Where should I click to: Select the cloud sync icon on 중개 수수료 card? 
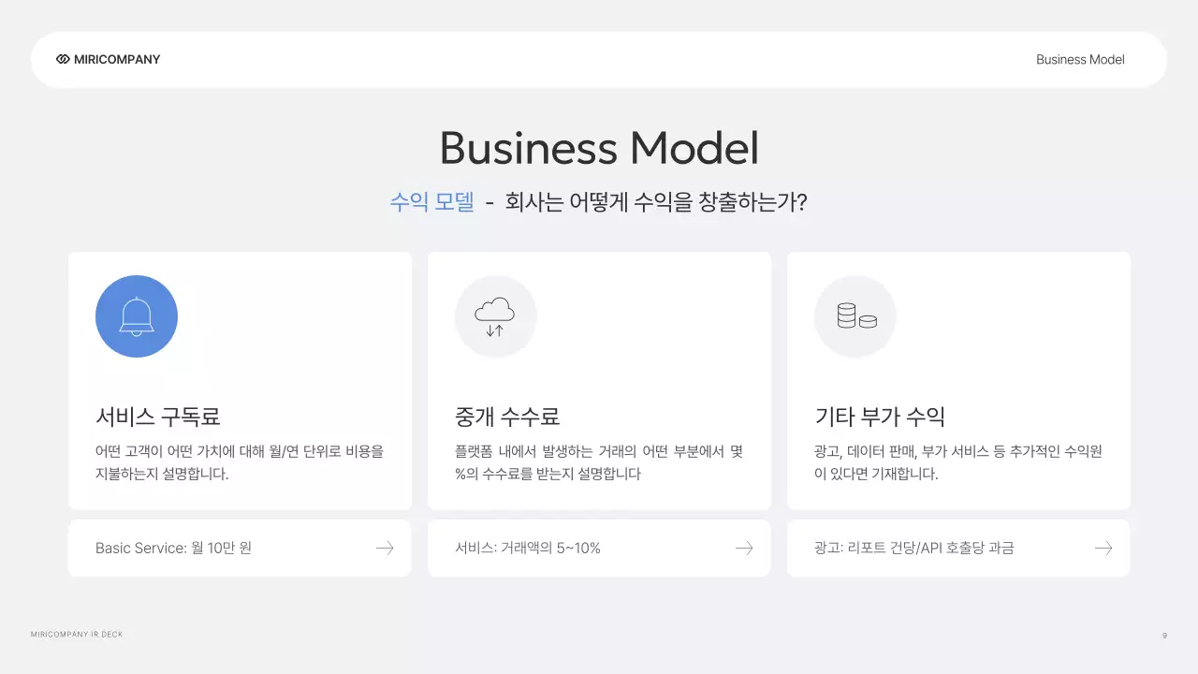pyautogui.click(x=496, y=316)
